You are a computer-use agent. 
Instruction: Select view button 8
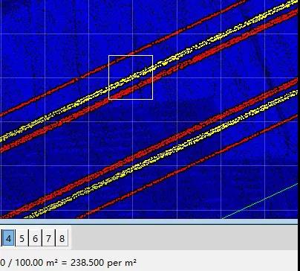coord(62,238)
